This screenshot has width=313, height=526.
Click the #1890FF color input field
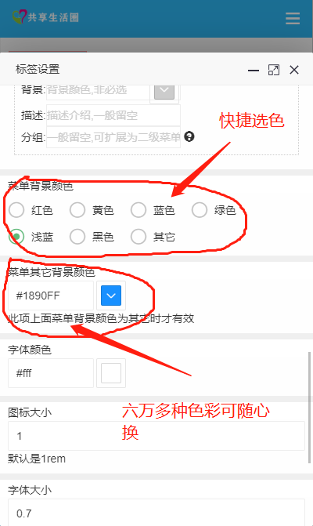click(51, 296)
